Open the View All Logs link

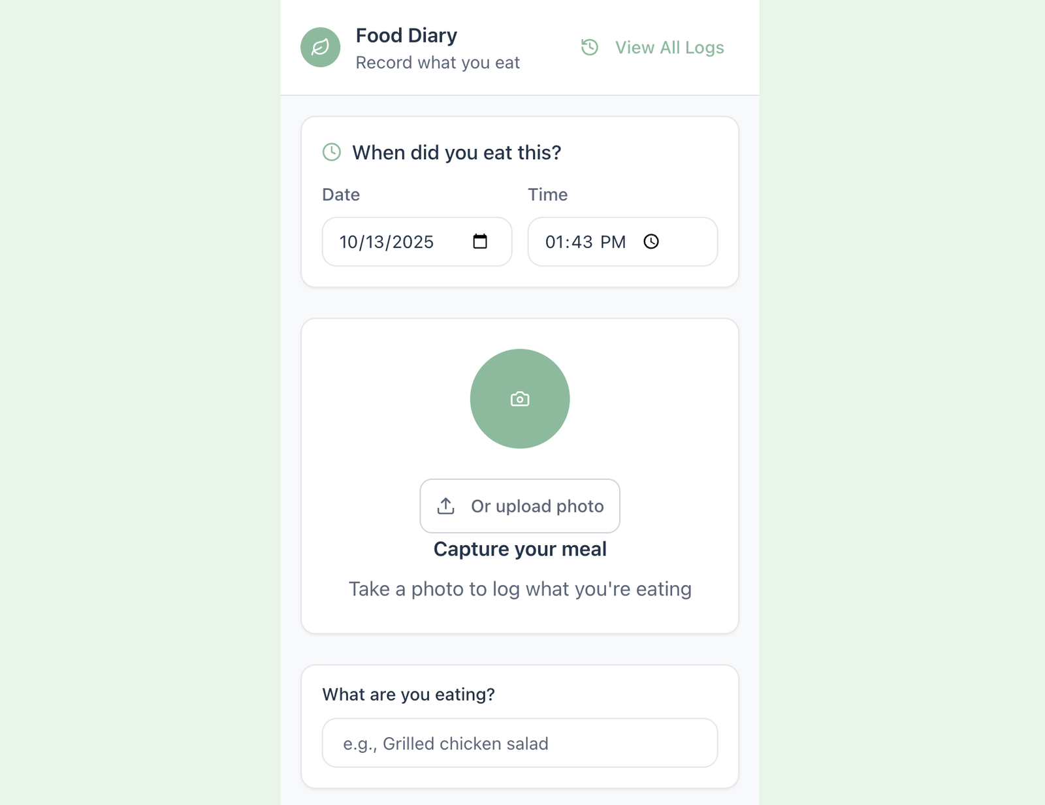669,48
